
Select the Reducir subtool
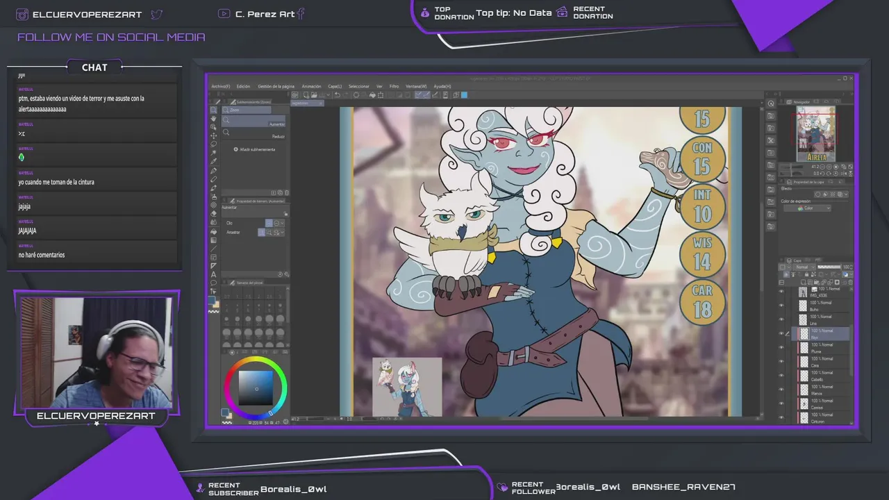254,133
